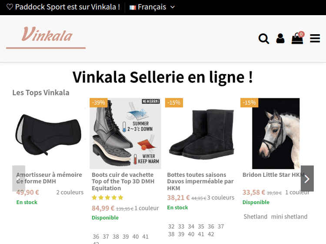The height and width of the screenshot is (244, 326).
Task: Click the heart icon beside Paddock Sport
Action: coord(10,7)
